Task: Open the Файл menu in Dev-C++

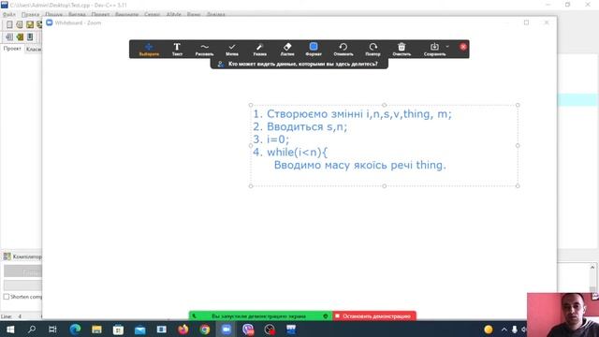Action: click(9, 15)
